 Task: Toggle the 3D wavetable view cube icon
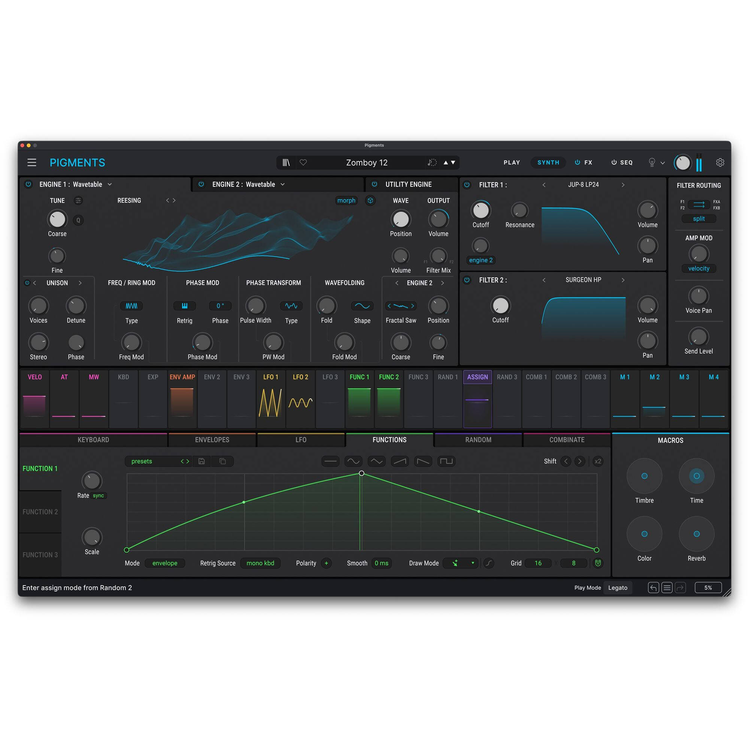(370, 200)
